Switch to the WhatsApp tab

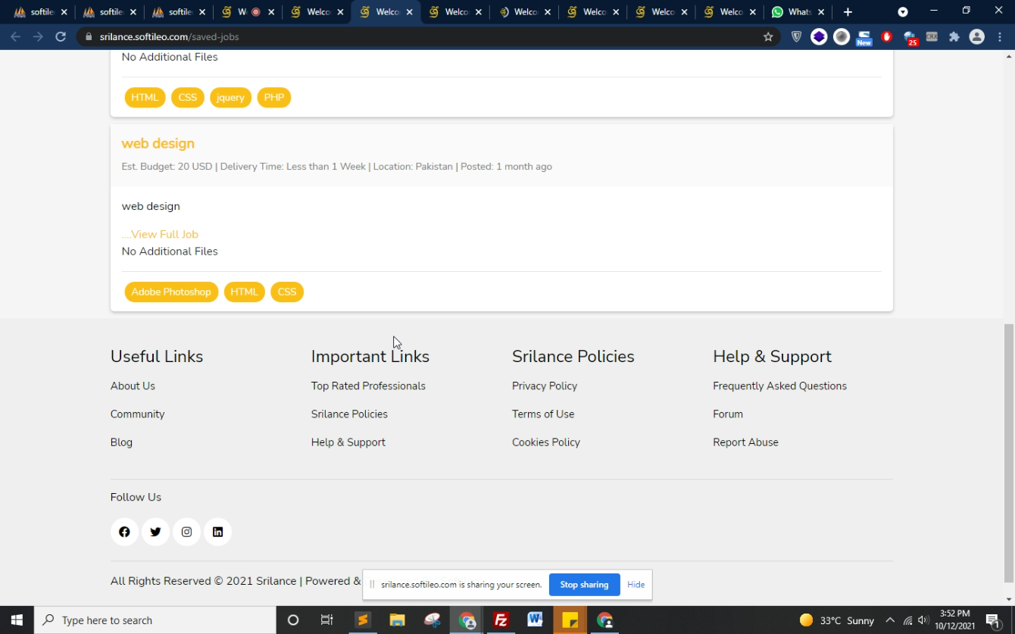coord(798,12)
